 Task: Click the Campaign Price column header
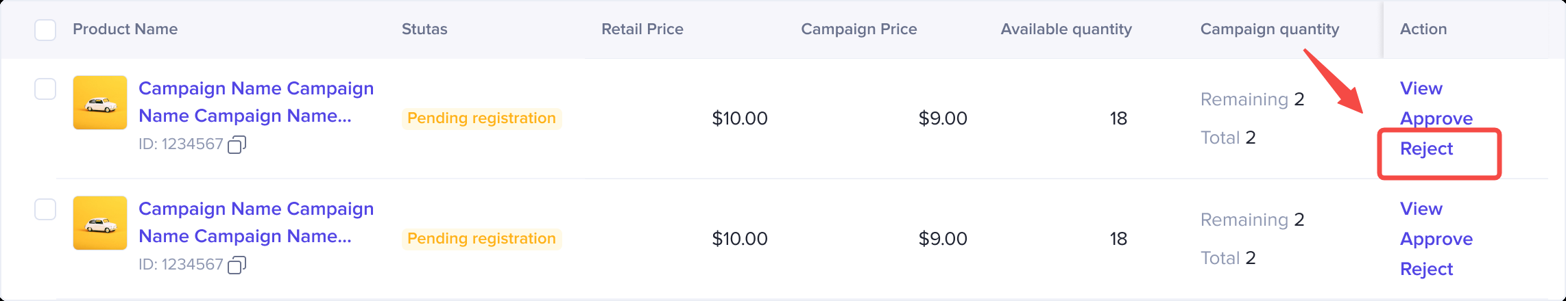(858, 29)
